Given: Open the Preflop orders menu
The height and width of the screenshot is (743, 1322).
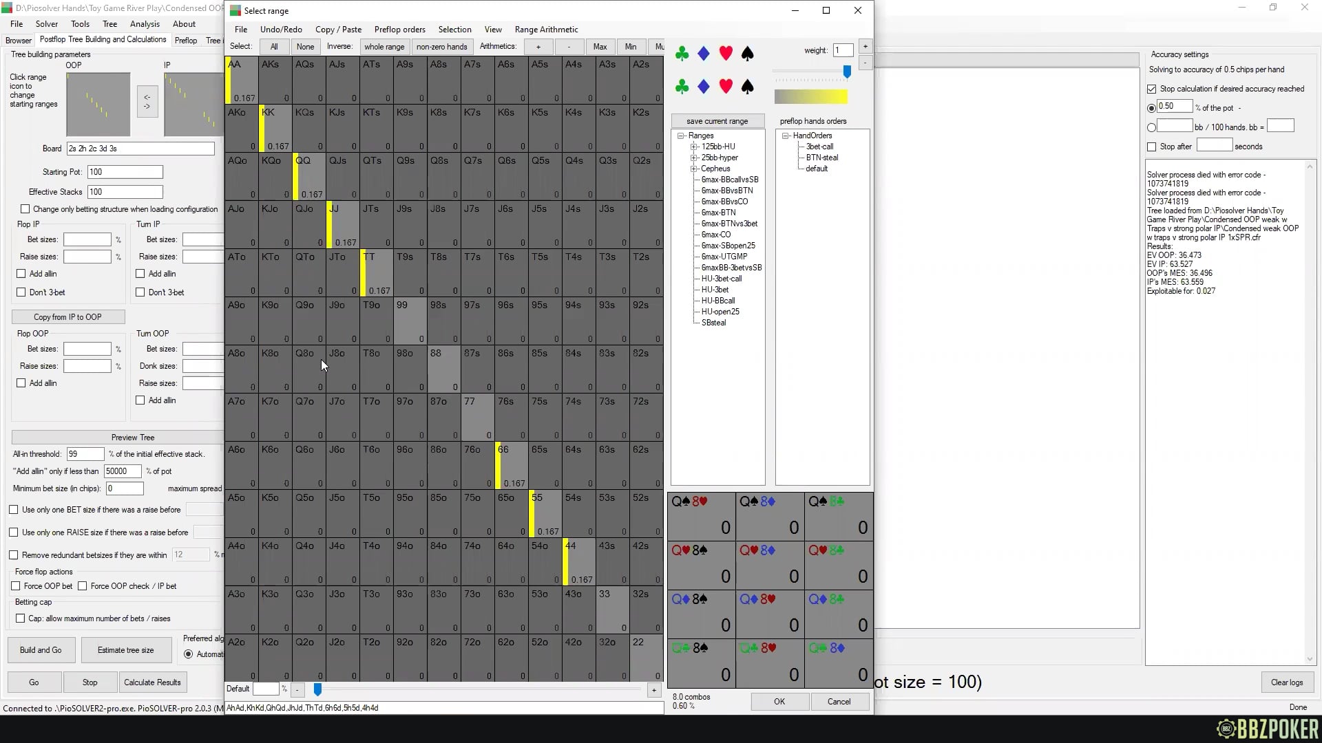Looking at the screenshot, I should click(x=399, y=30).
